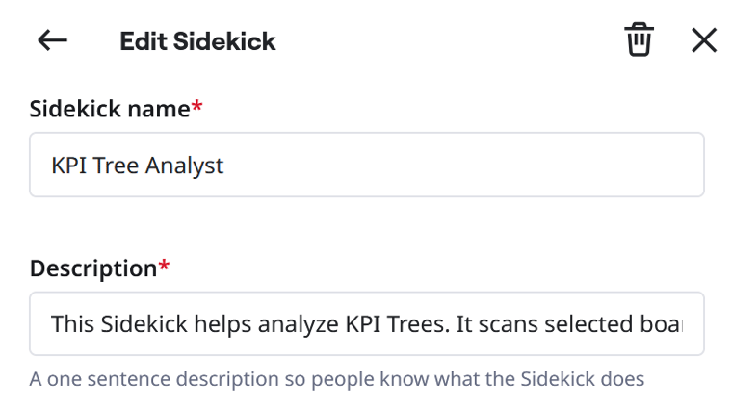Click the one sentence description helper text
The image size is (732, 409).
click(x=336, y=378)
